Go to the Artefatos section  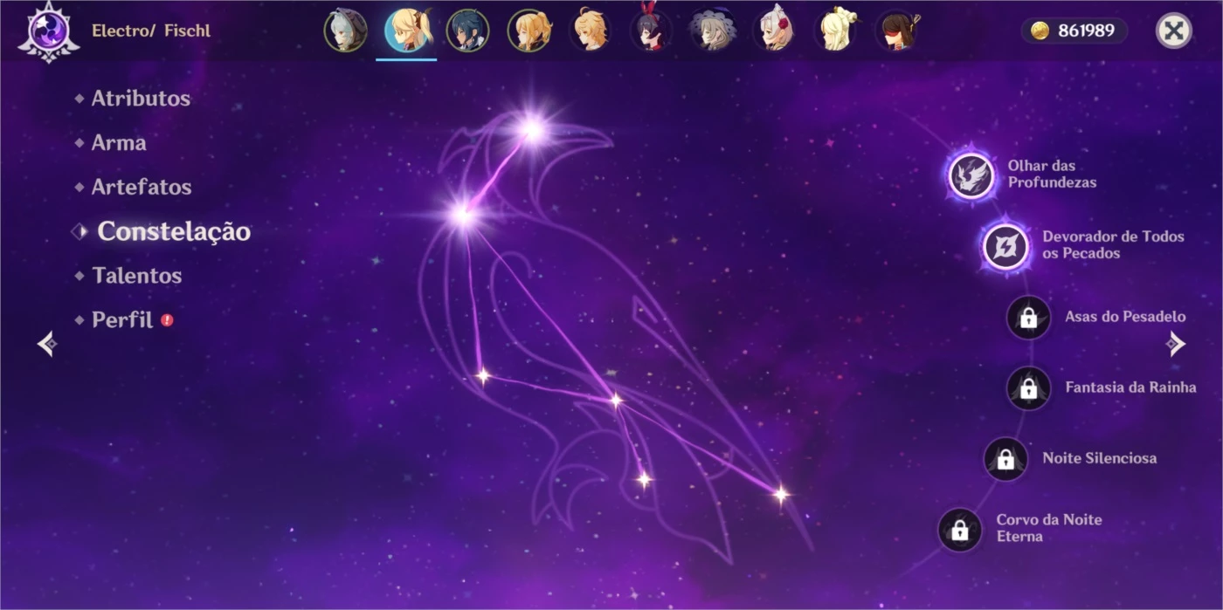click(142, 187)
